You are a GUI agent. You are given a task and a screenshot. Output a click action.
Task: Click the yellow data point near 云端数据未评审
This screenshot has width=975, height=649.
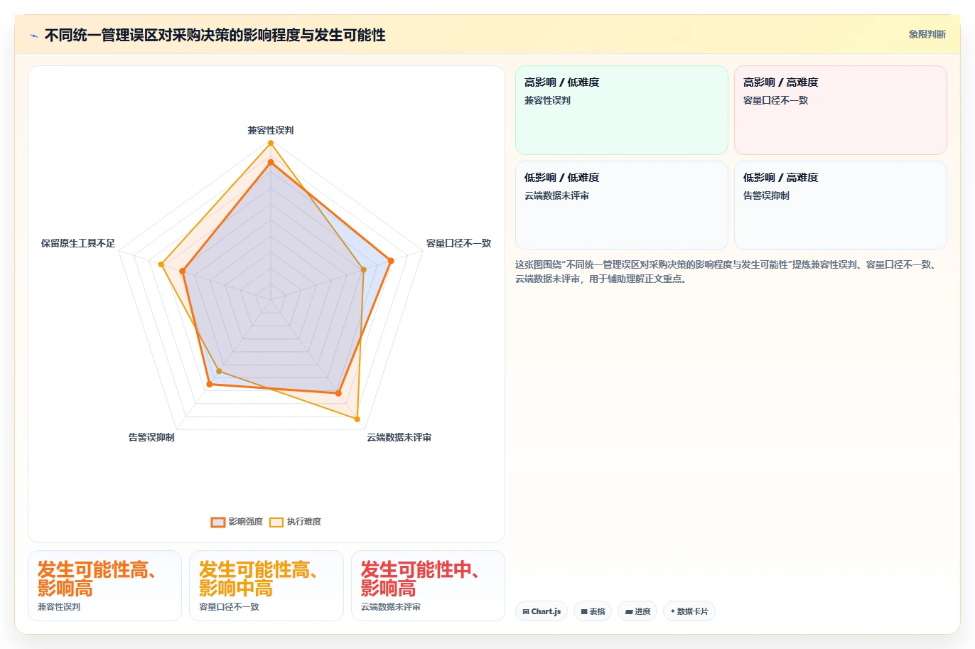[x=357, y=419]
